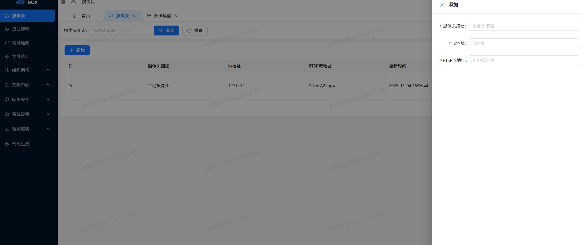Close the 算法模型 tab

coord(176,16)
